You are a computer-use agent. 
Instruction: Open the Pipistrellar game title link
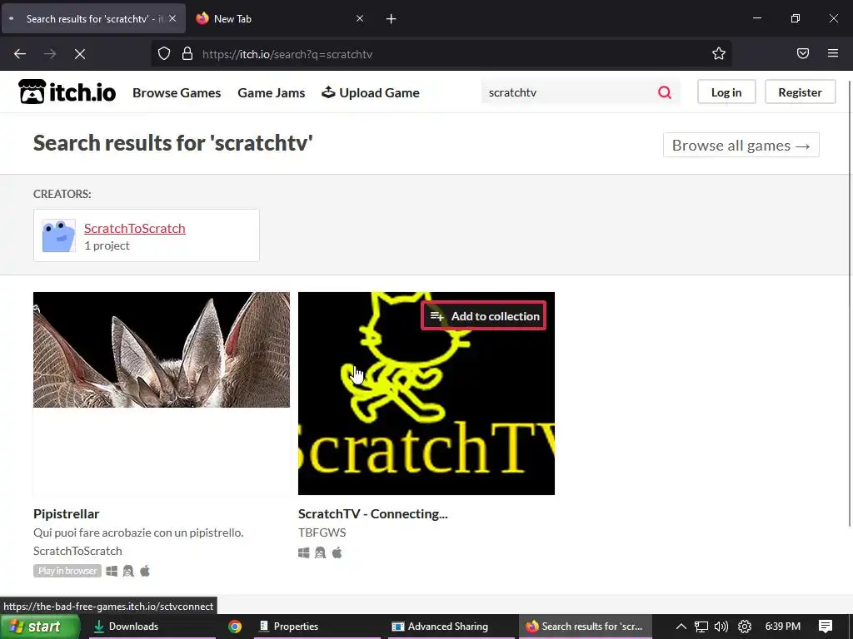point(67,513)
